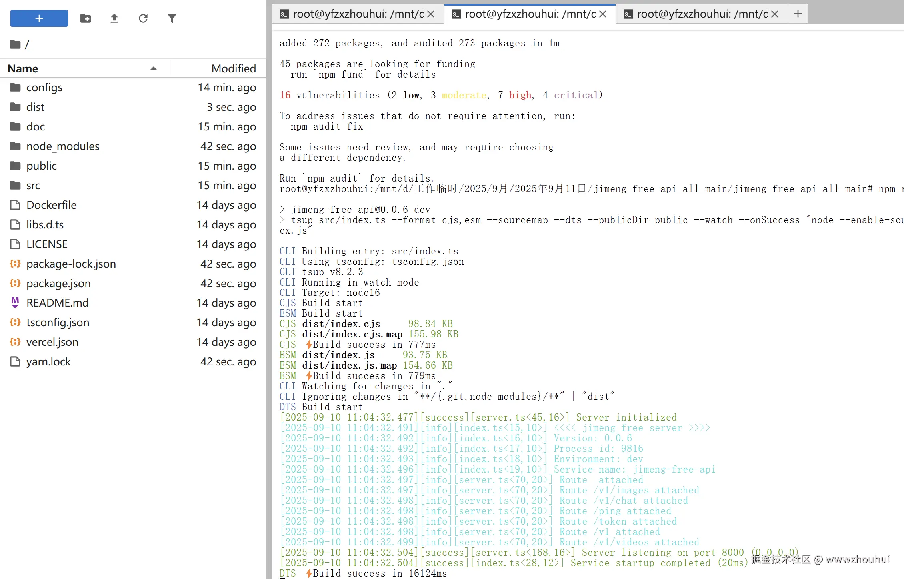Open the src folder

point(133,186)
